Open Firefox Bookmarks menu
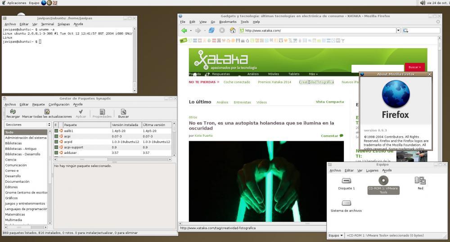 coord(228,22)
